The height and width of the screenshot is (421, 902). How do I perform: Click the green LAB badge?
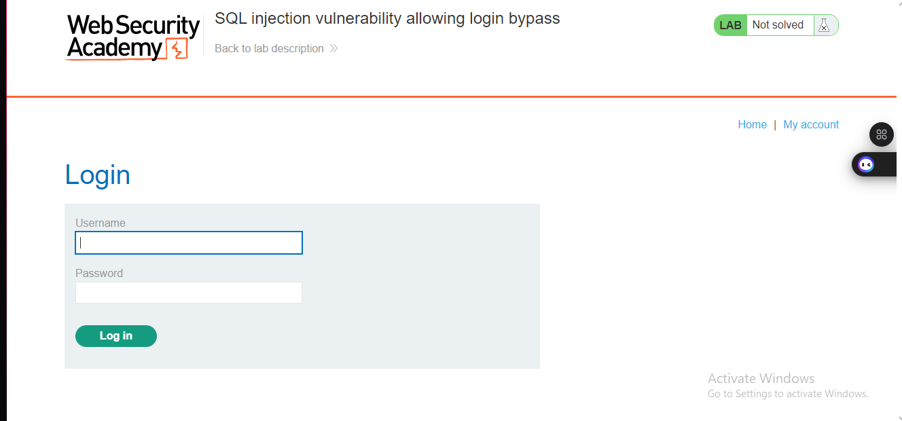(x=729, y=24)
